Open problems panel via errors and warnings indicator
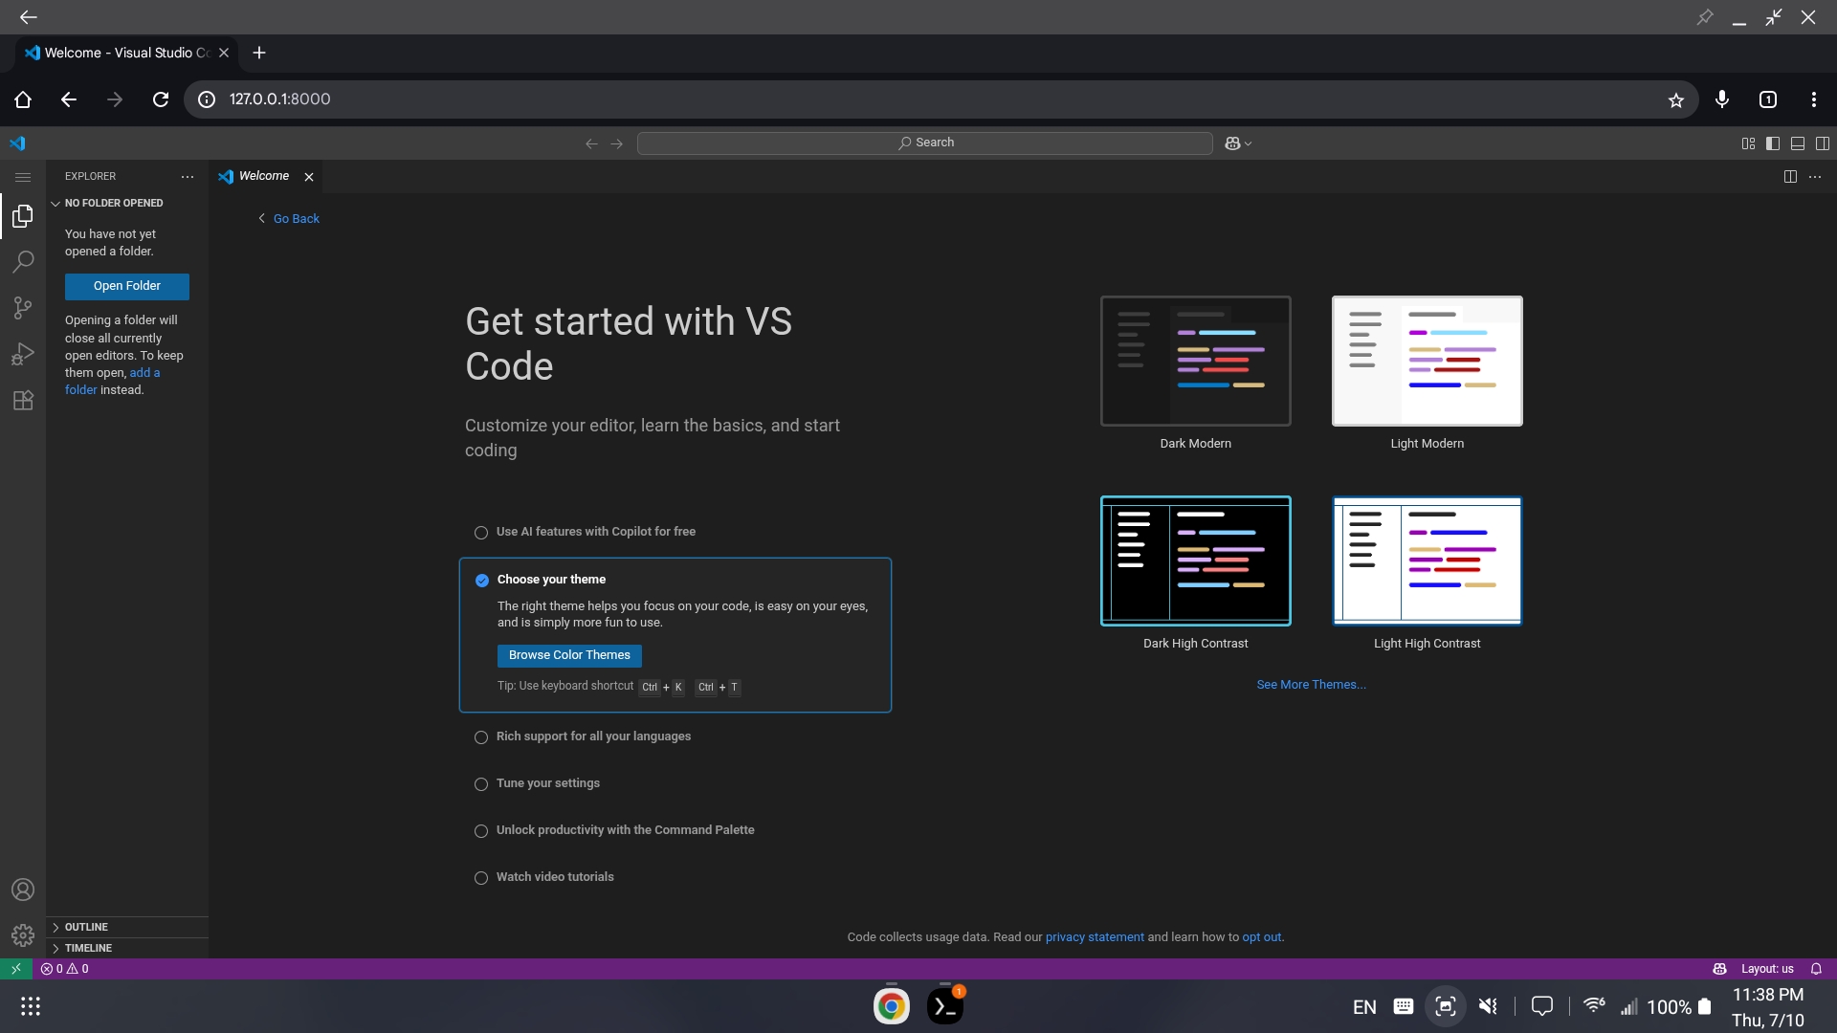1837x1033 pixels. point(65,968)
